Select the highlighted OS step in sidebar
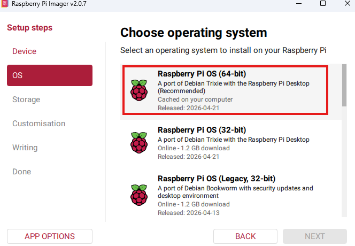The width and height of the screenshot is (355, 246). (50, 75)
